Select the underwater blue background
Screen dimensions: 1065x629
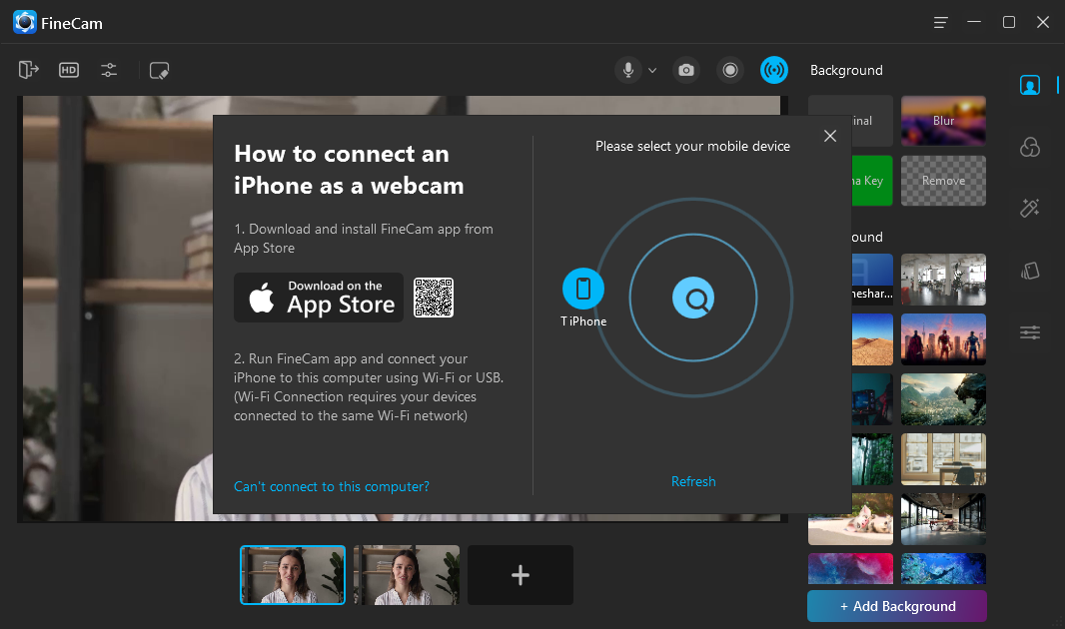[x=943, y=569]
